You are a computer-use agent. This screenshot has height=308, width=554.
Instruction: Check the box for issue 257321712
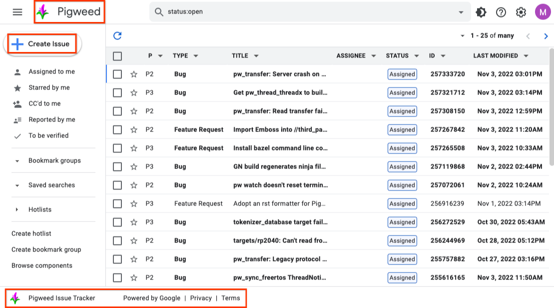(x=117, y=92)
